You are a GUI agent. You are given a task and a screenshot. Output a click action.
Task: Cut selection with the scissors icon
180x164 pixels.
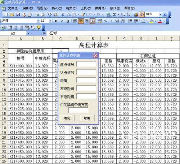(x=63, y=15)
